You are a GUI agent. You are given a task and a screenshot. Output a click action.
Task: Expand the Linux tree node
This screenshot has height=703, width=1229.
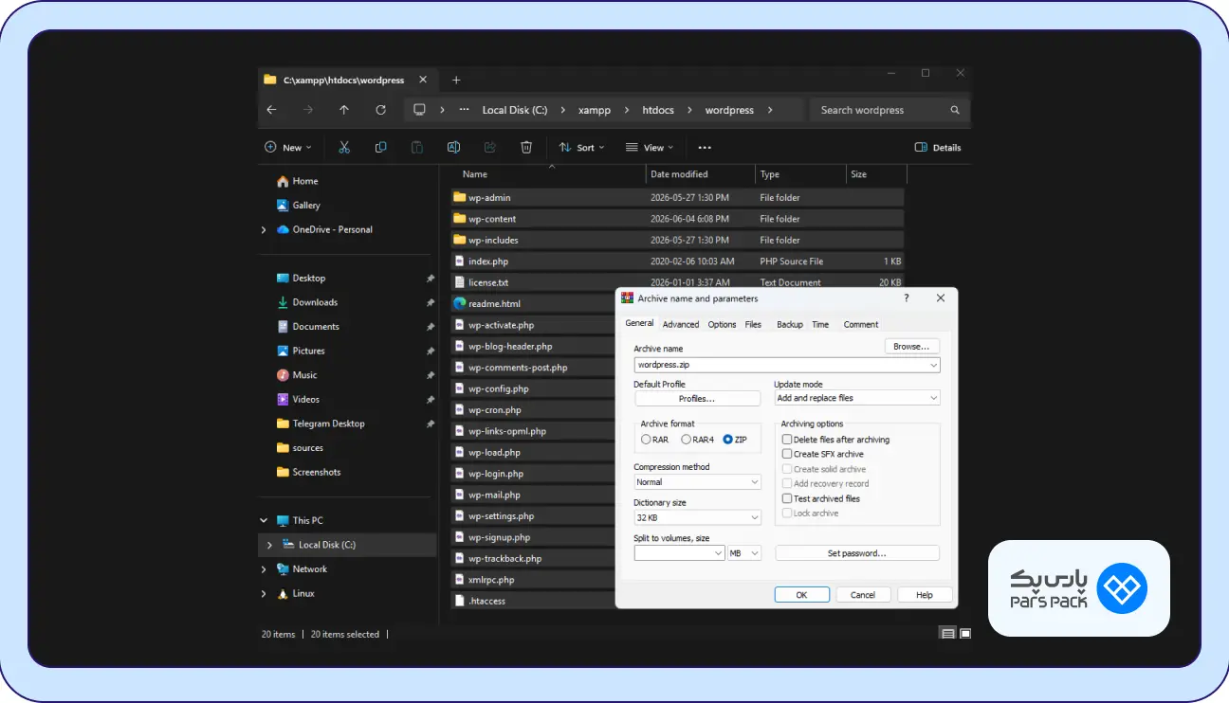(x=264, y=593)
